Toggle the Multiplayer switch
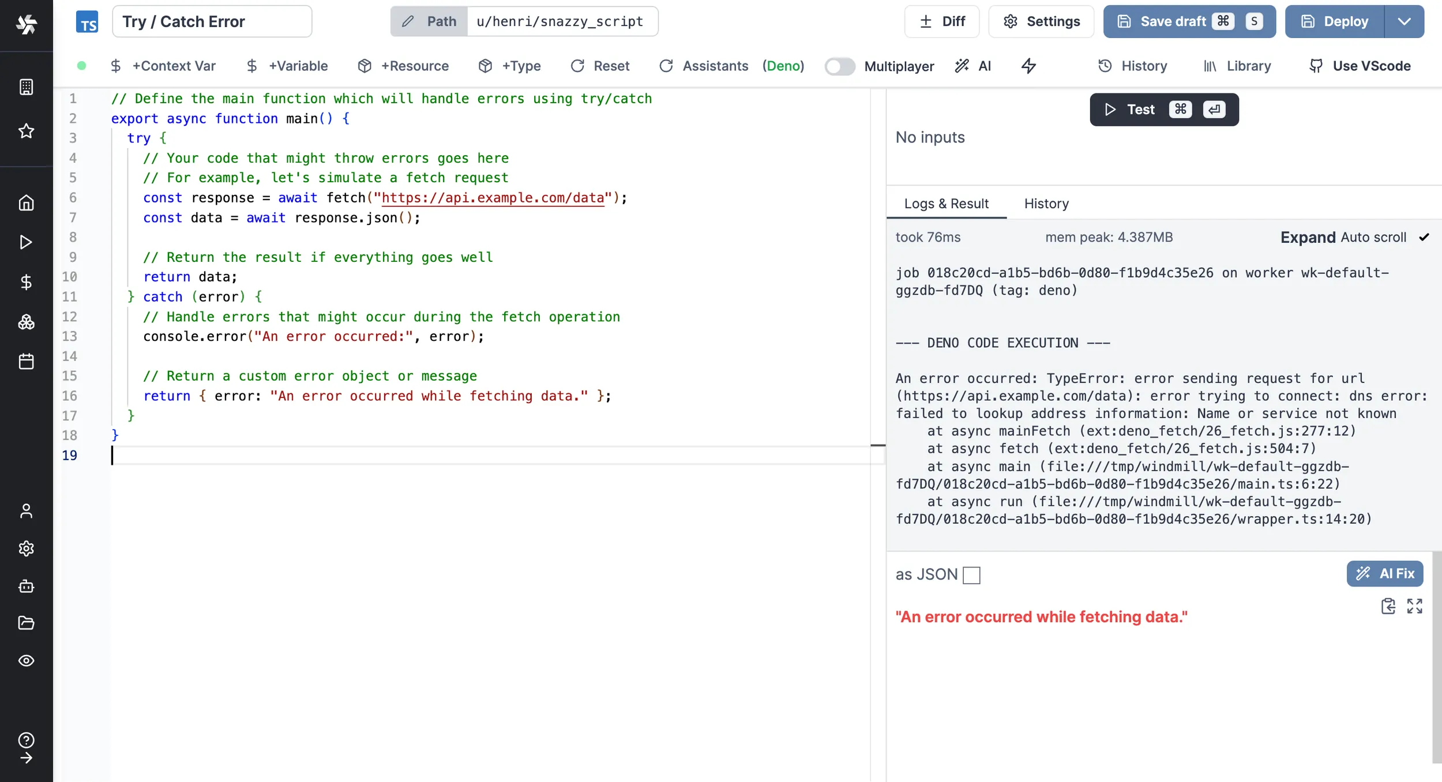Image resolution: width=1442 pixels, height=782 pixels. pos(839,66)
